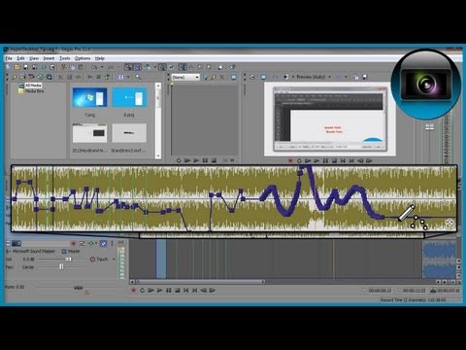This screenshot has height=350, width=466.
Task: Click the New project icon in main toolbar
Action: 8,67
